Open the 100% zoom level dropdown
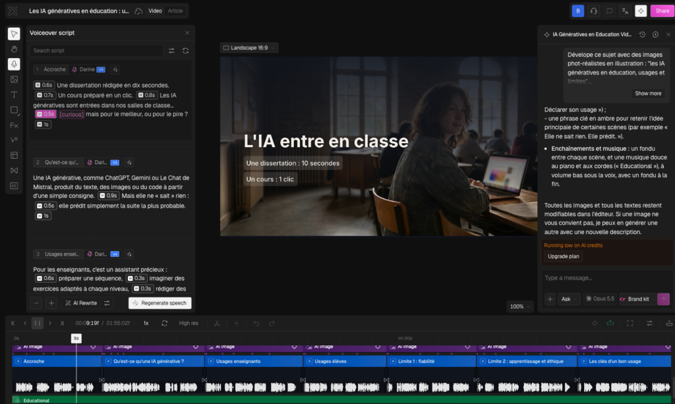This screenshot has width=675, height=404. click(519, 306)
